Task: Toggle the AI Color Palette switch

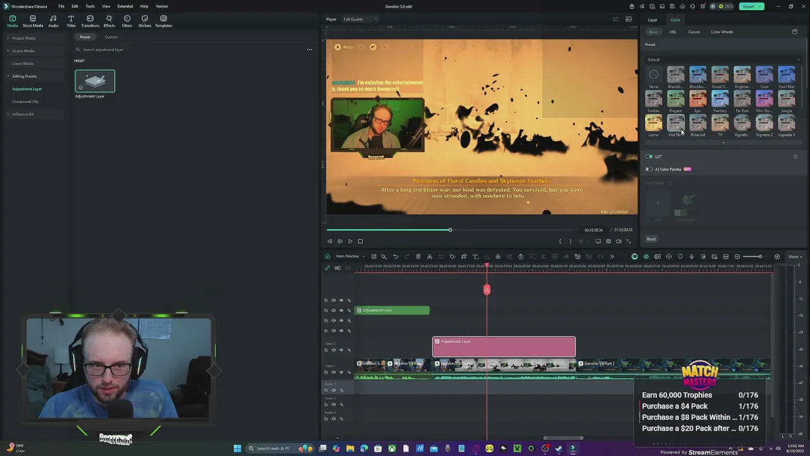Action: (x=649, y=169)
